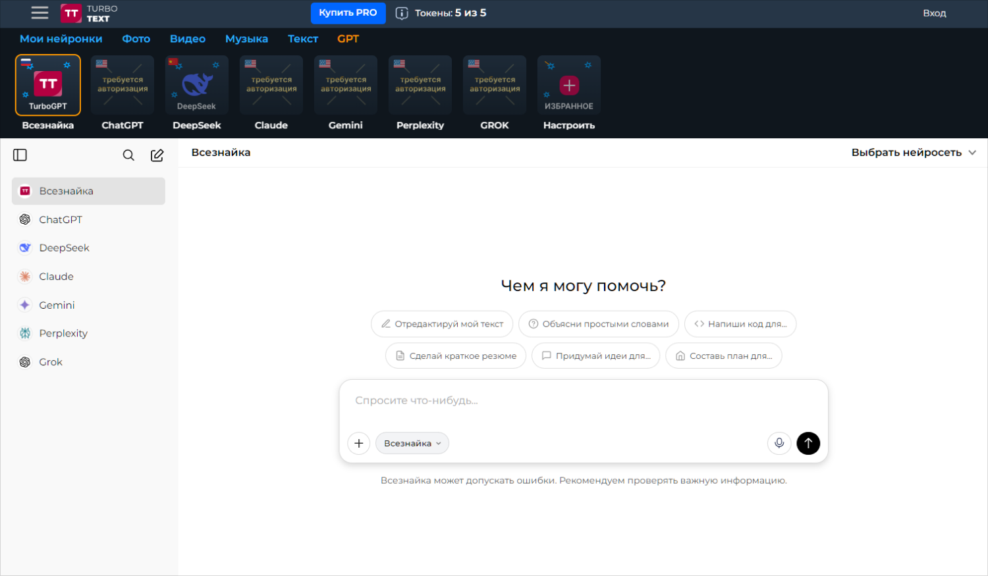Open DeepSeek in the sidebar list
Screen dimensions: 988x576
(x=88, y=248)
